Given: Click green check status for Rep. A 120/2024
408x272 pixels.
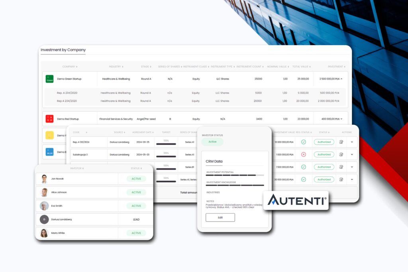Looking at the screenshot, I should (304, 142).
